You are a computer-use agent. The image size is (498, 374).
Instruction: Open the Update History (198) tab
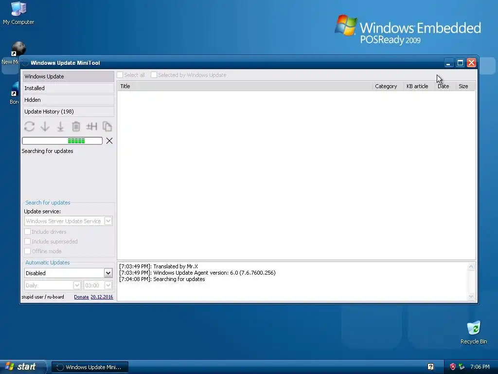point(68,112)
